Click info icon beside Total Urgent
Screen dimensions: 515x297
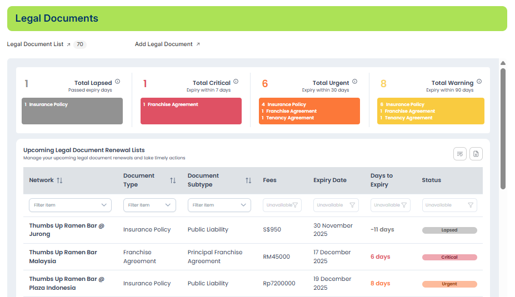coord(354,82)
